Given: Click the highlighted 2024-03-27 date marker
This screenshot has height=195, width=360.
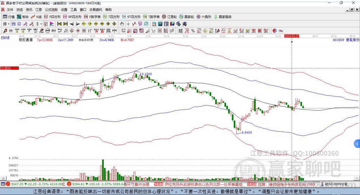Looking at the screenshot, I should click(291, 36).
